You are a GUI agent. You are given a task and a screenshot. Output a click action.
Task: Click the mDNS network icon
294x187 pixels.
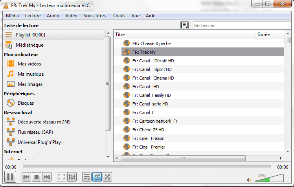11,122
